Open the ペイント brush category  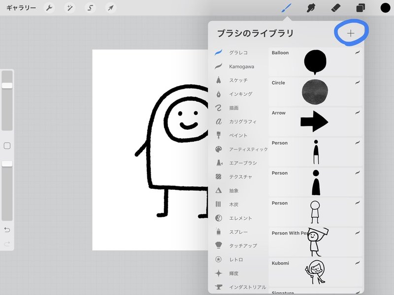point(238,136)
